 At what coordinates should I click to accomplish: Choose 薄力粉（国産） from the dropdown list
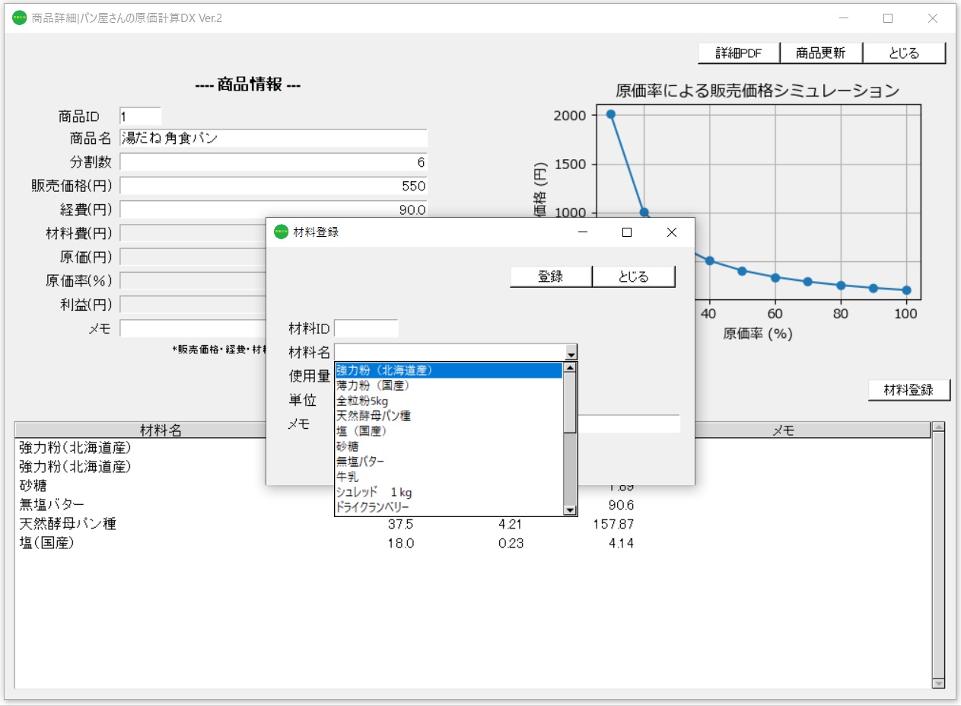(x=374, y=386)
